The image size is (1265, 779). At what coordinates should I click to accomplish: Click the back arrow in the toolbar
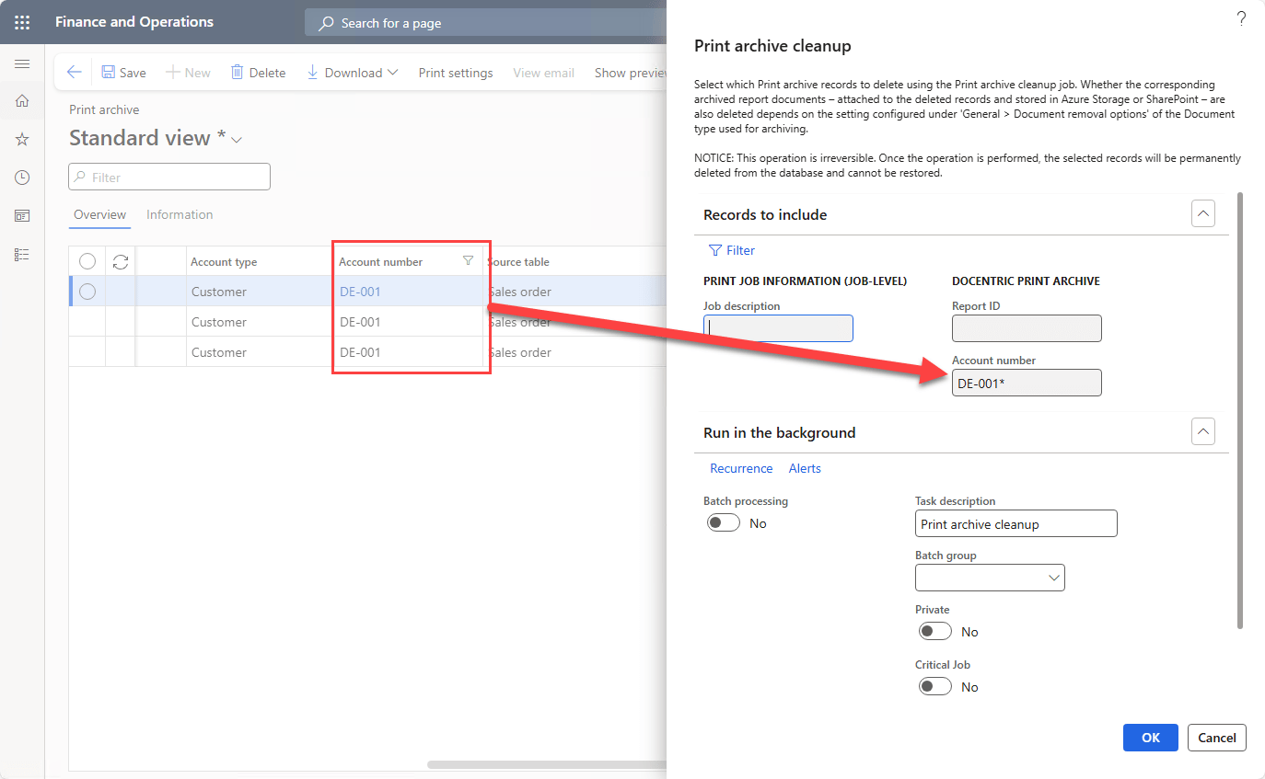(x=75, y=73)
